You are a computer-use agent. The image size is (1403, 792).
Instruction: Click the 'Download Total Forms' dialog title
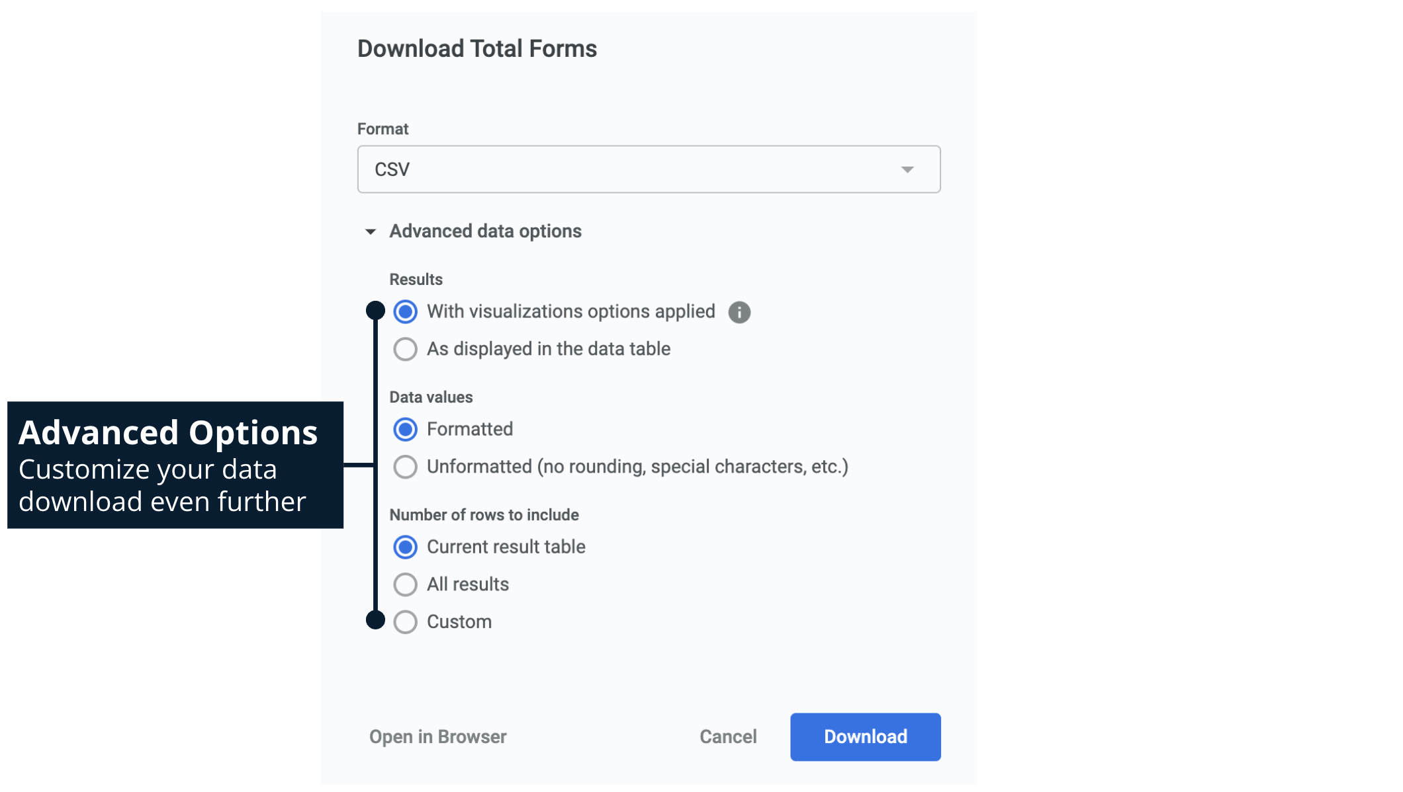coord(477,49)
